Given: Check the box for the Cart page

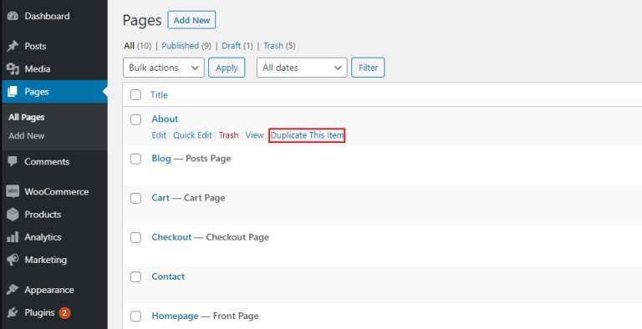Looking at the screenshot, I should (x=135, y=198).
